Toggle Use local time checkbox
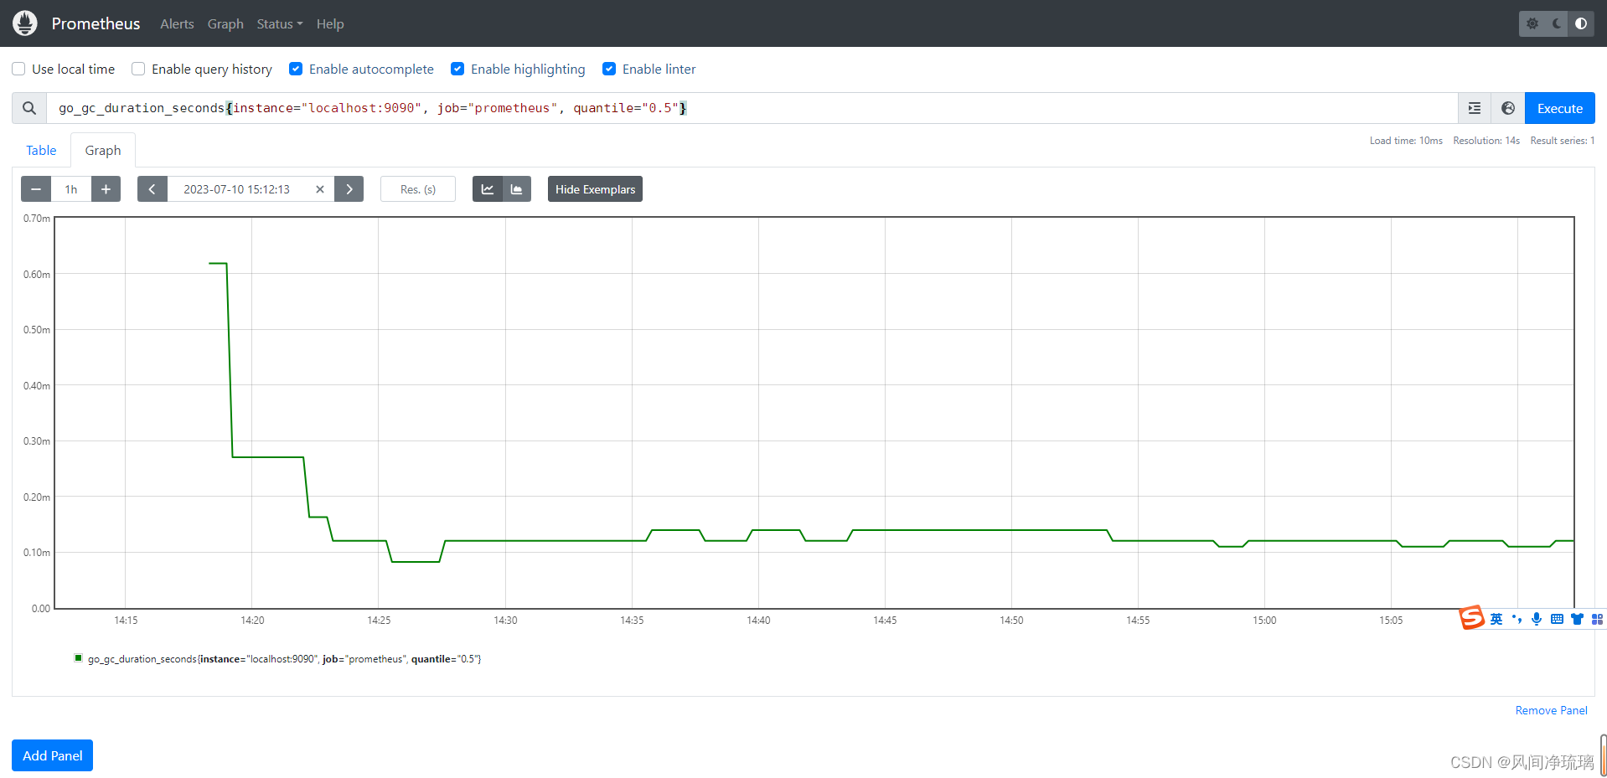 [x=18, y=69]
